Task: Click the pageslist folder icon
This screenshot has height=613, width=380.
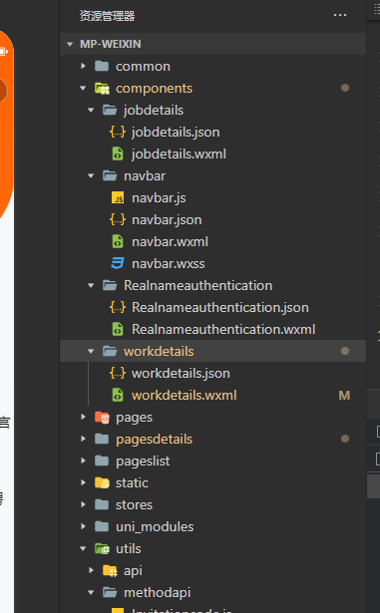Action: click(102, 460)
